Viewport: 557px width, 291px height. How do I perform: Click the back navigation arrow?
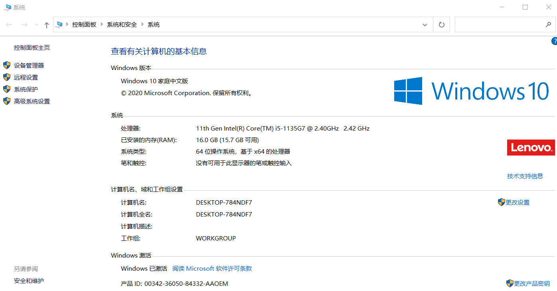click(x=9, y=24)
